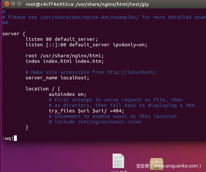
Task: Click the block cursor after :wq!
Action: coord(15,139)
